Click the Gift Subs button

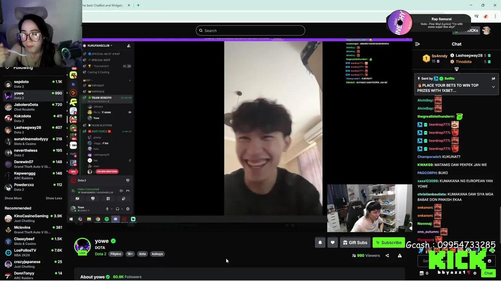[355, 243]
